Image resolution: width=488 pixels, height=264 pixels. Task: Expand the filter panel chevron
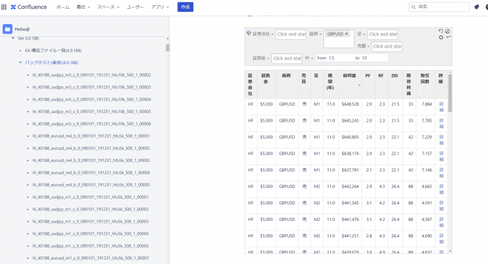point(448,37)
